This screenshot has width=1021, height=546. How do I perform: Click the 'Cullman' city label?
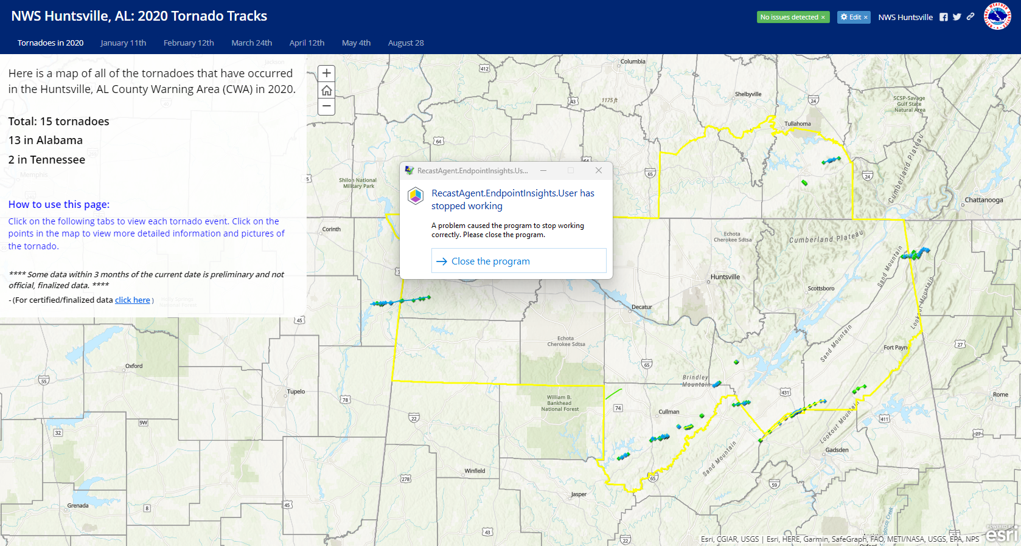[669, 412]
